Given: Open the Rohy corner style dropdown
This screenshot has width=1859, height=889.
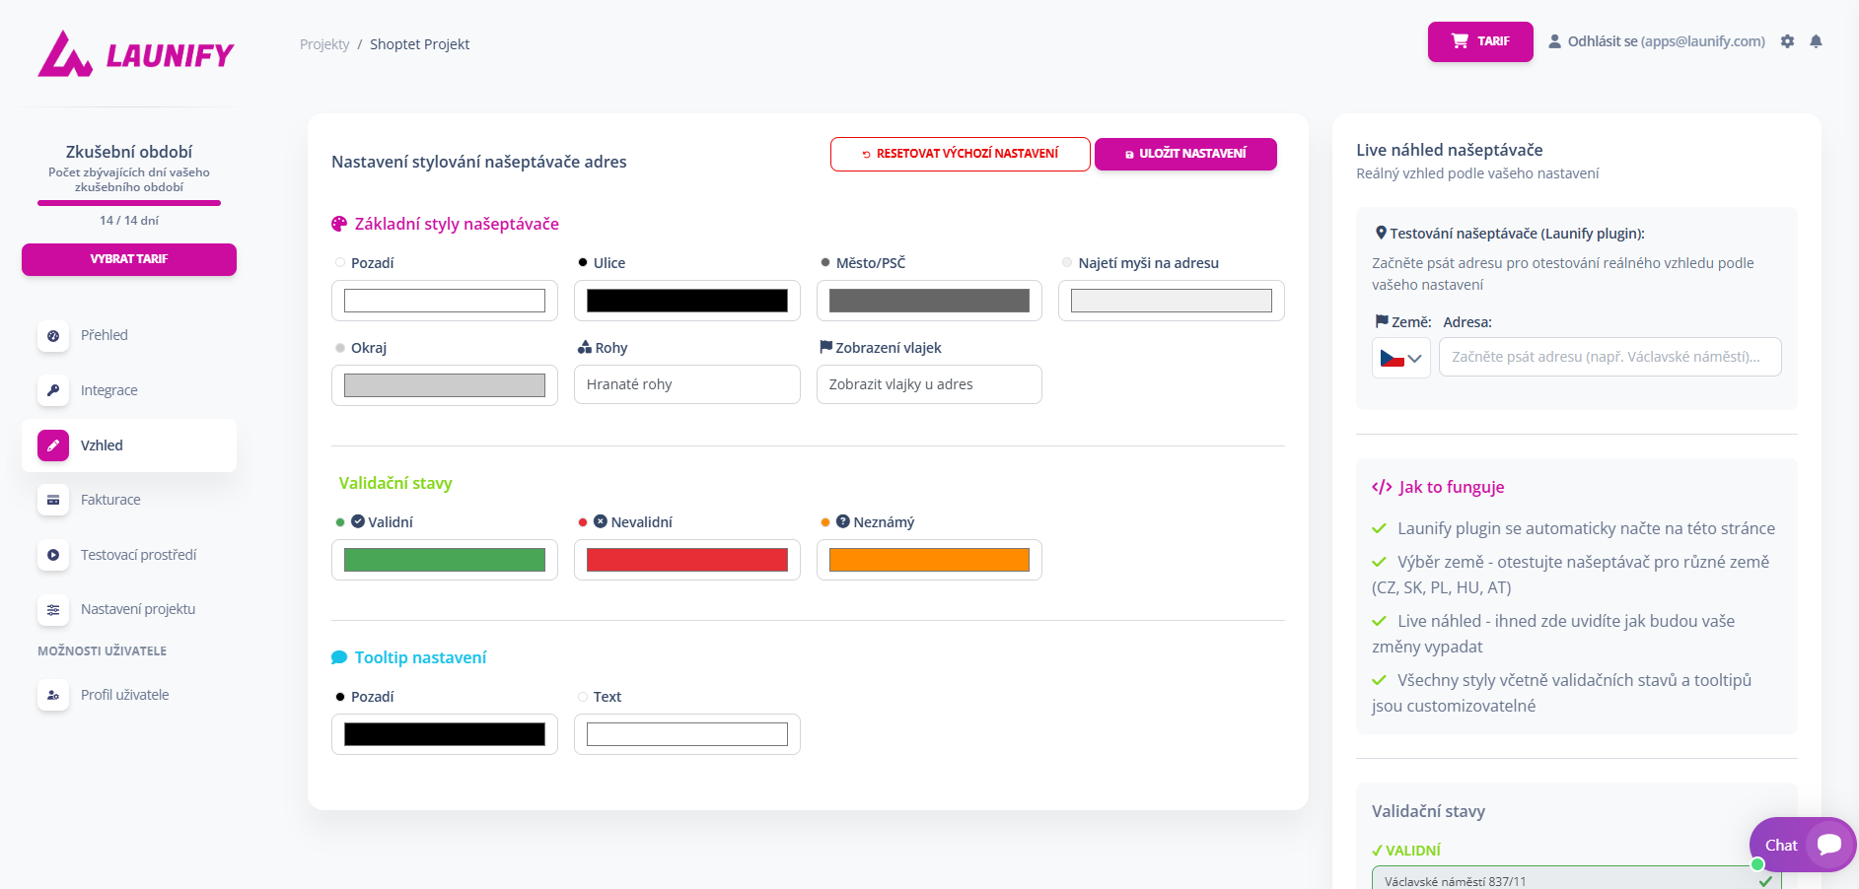Looking at the screenshot, I should 686,384.
